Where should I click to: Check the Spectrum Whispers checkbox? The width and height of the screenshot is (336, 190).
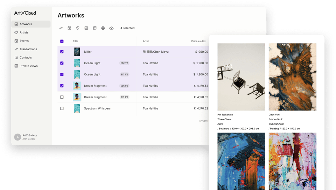click(x=62, y=108)
